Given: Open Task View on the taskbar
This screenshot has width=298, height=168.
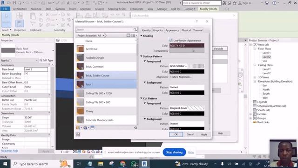Looking at the screenshot, I should 79,164.
